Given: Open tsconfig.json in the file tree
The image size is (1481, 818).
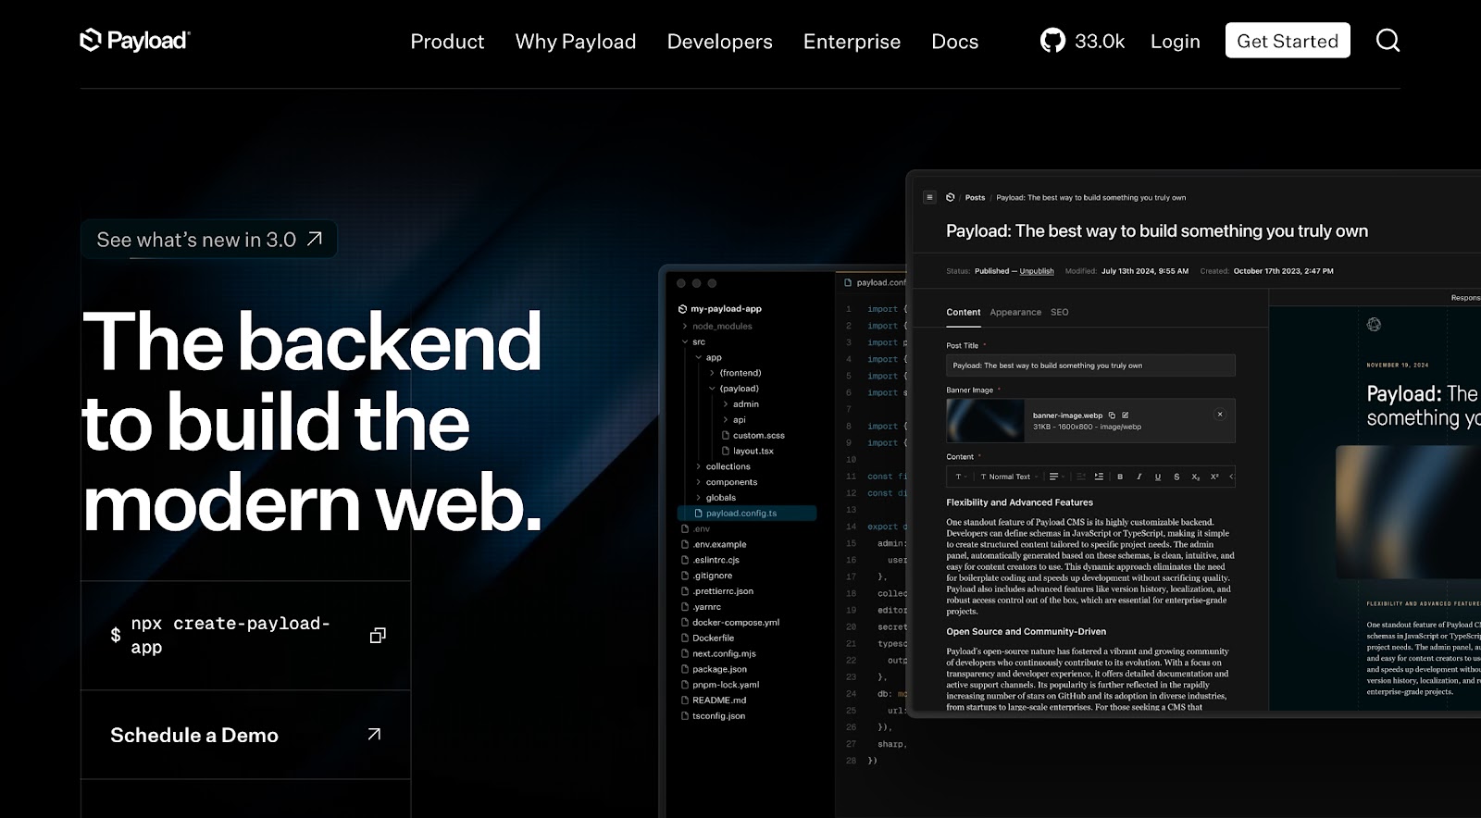Looking at the screenshot, I should point(713,716).
